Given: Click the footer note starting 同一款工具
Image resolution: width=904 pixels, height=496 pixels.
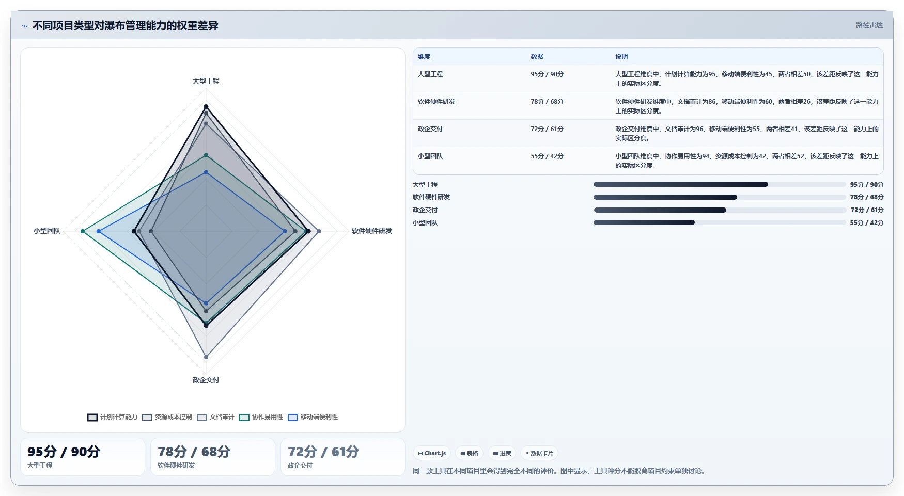Looking at the screenshot, I should pyautogui.click(x=560, y=471).
